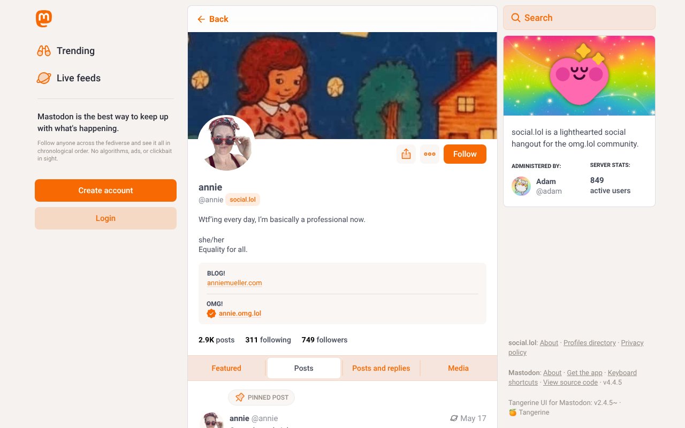This screenshot has height=428, width=685.
Task: Open Live feeds planet icon
Action: coord(44,78)
